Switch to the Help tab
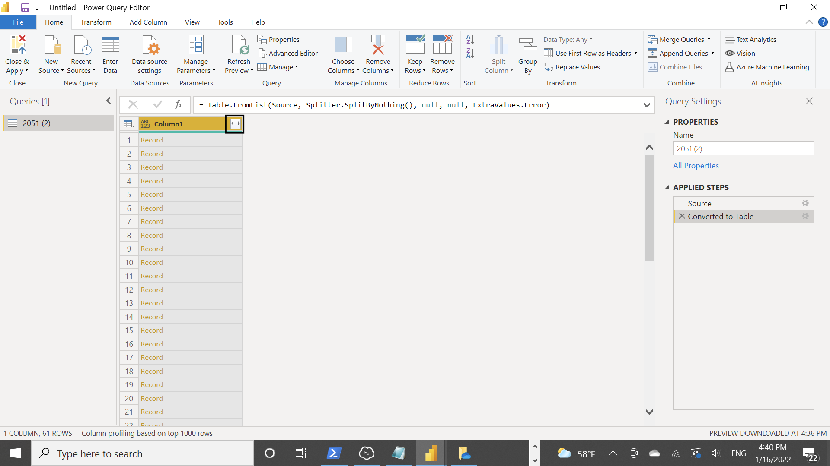The width and height of the screenshot is (830, 466). pyautogui.click(x=258, y=22)
